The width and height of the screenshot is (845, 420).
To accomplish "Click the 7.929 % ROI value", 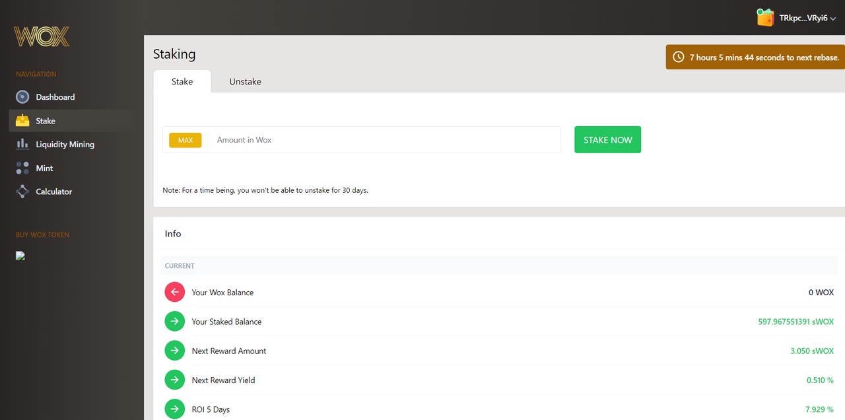I will point(820,409).
